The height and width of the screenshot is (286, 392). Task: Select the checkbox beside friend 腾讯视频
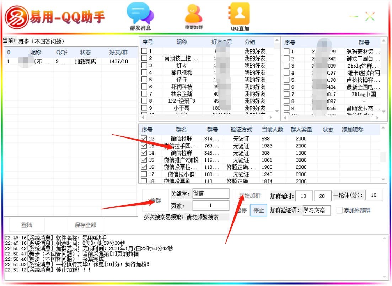pyautogui.click(x=144, y=72)
